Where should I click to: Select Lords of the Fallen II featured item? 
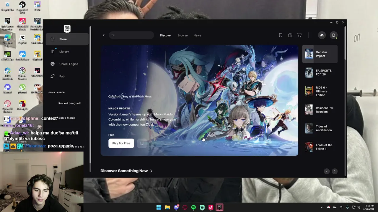click(x=320, y=147)
